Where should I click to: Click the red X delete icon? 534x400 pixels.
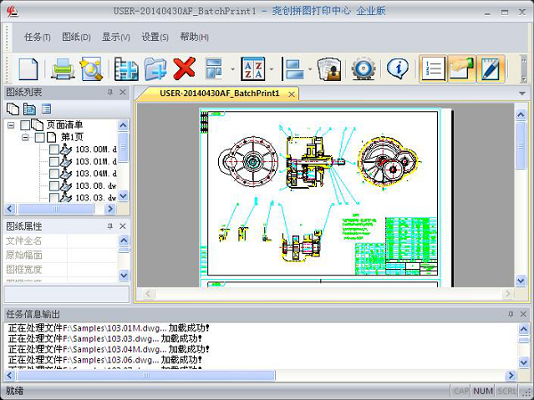pyautogui.click(x=184, y=69)
